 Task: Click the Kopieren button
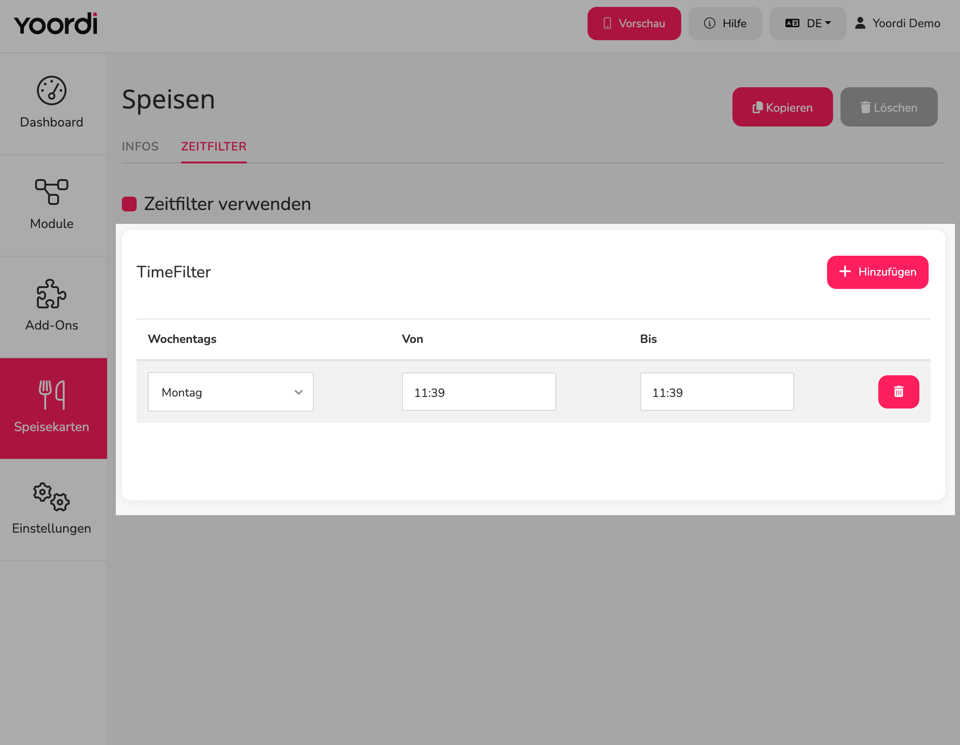783,107
